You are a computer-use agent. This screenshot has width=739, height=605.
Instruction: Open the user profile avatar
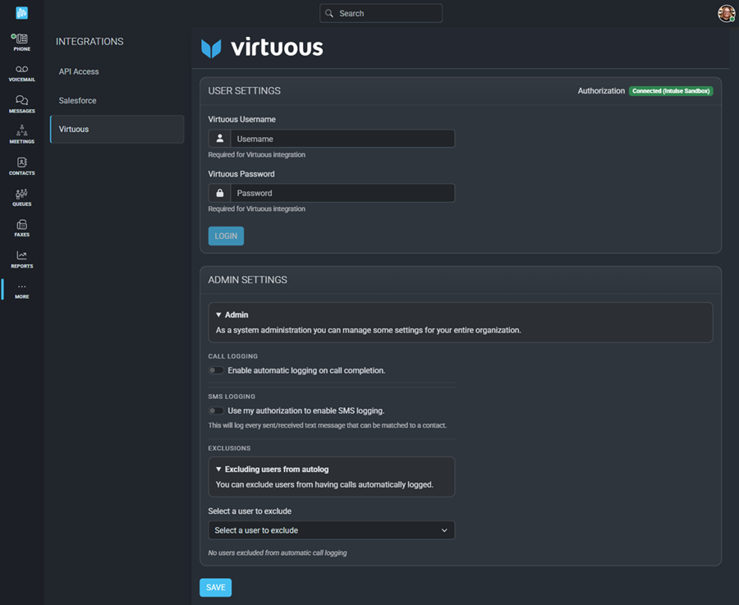[x=727, y=13]
